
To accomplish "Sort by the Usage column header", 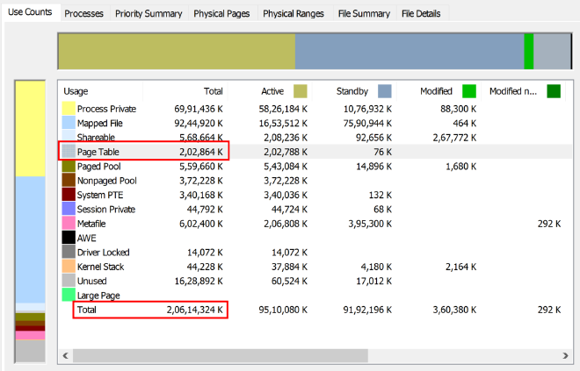I will (x=98, y=91).
